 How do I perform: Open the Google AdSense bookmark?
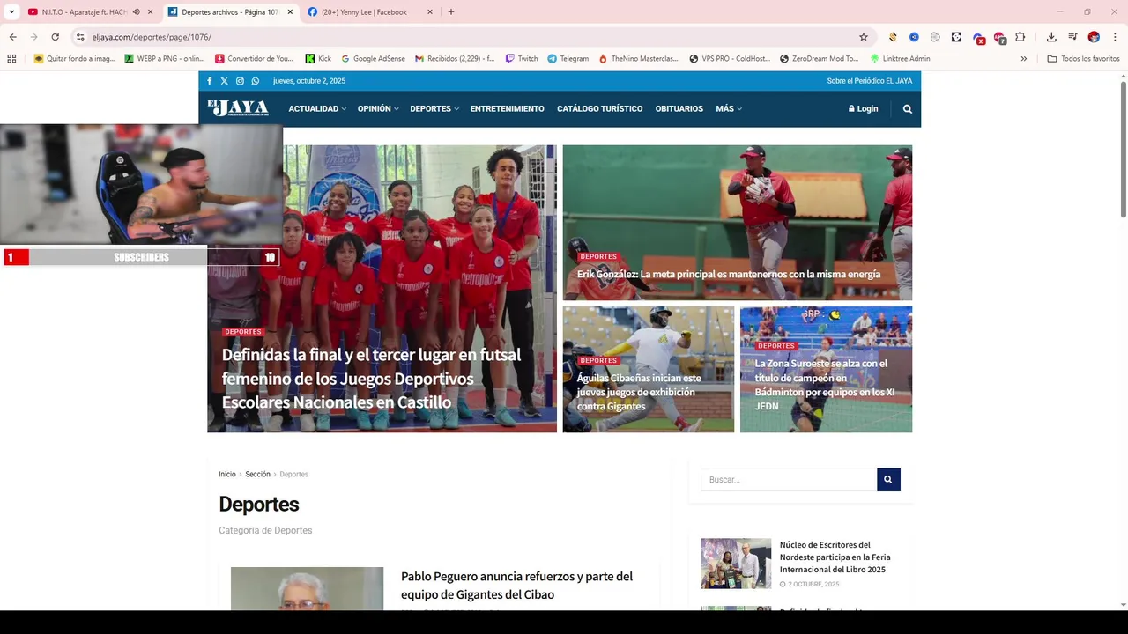[x=372, y=59]
